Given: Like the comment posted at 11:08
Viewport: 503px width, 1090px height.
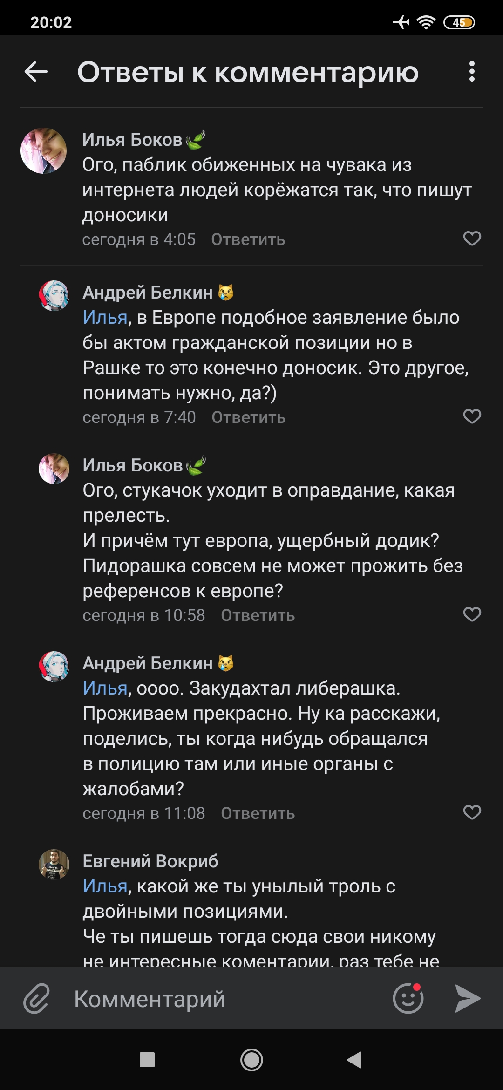Looking at the screenshot, I should click(x=472, y=812).
